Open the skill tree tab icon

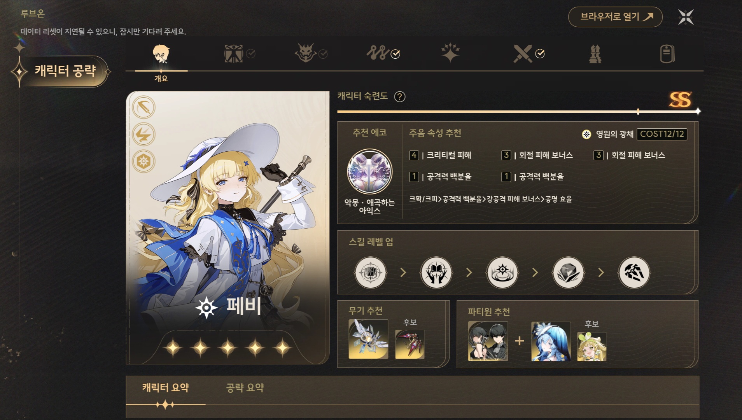coord(377,53)
